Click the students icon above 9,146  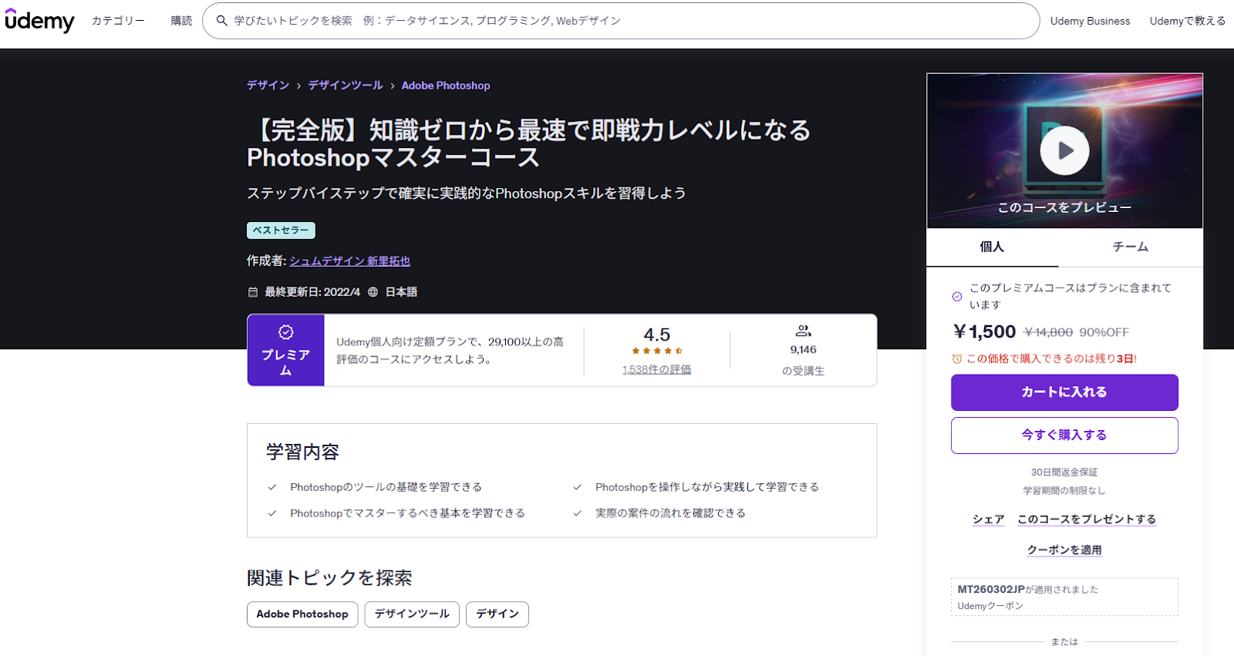click(x=803, y=331)
